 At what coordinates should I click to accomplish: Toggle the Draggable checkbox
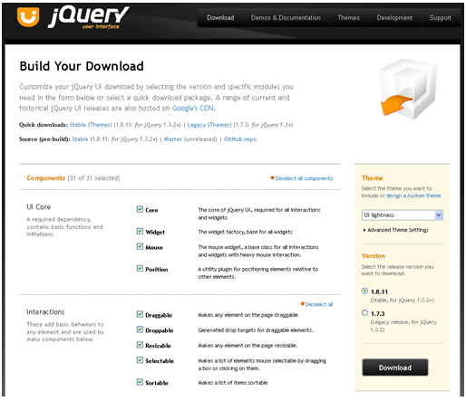pos(140,314)
